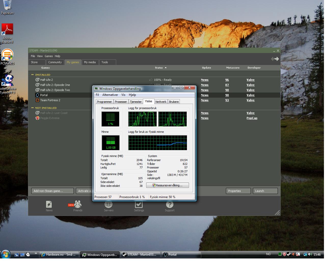
Task: Switch to the Brukere tab
Action: click(x=174, y=102)
